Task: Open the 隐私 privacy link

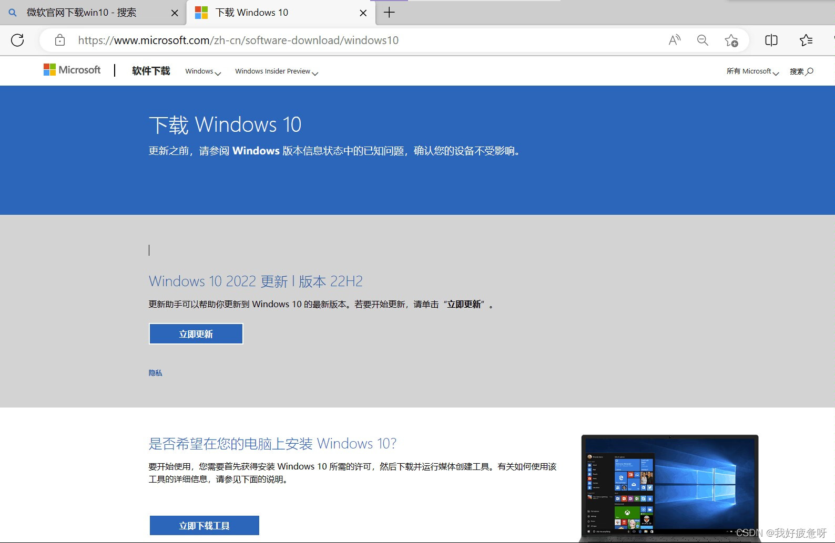Action: click(156, 373)
